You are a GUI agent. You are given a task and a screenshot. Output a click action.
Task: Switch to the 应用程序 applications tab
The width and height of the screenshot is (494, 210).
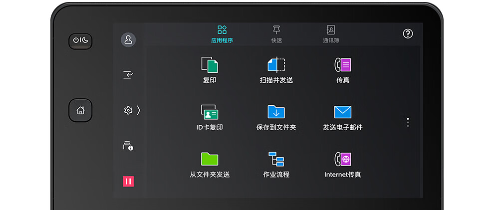222,34
